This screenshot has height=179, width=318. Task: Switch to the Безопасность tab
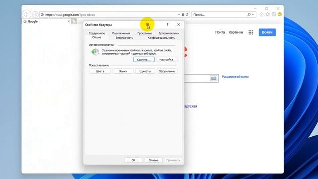pyautogui.click(x=124, y=38)
